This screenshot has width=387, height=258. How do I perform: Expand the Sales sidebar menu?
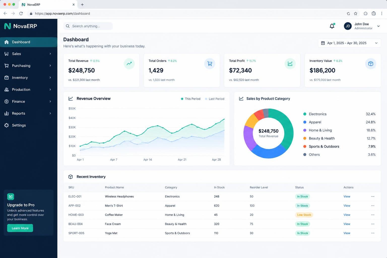click(x=50, y=54)
